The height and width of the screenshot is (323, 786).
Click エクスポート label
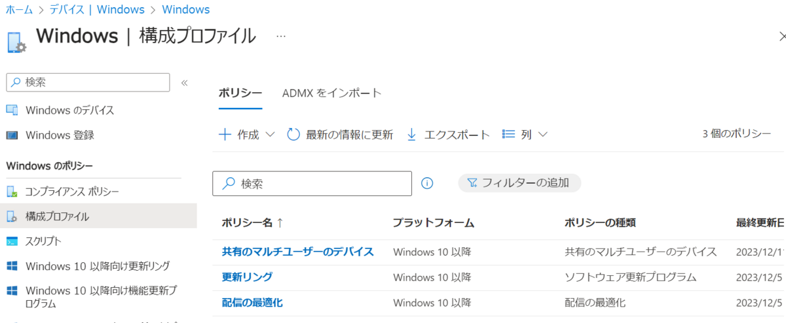[x=457, y=135]
